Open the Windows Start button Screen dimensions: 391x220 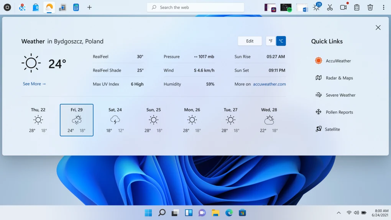[x=148, y=213]
